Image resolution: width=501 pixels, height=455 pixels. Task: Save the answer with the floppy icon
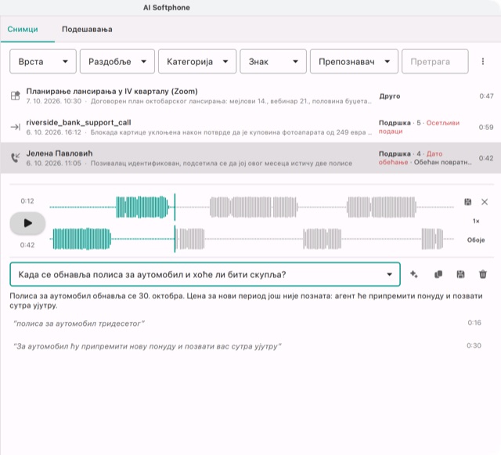[x=460, y=274]
